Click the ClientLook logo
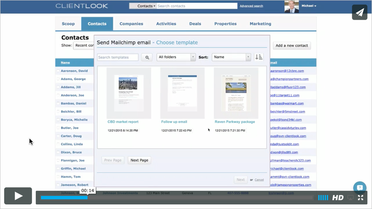 click(x=82, y=6)
